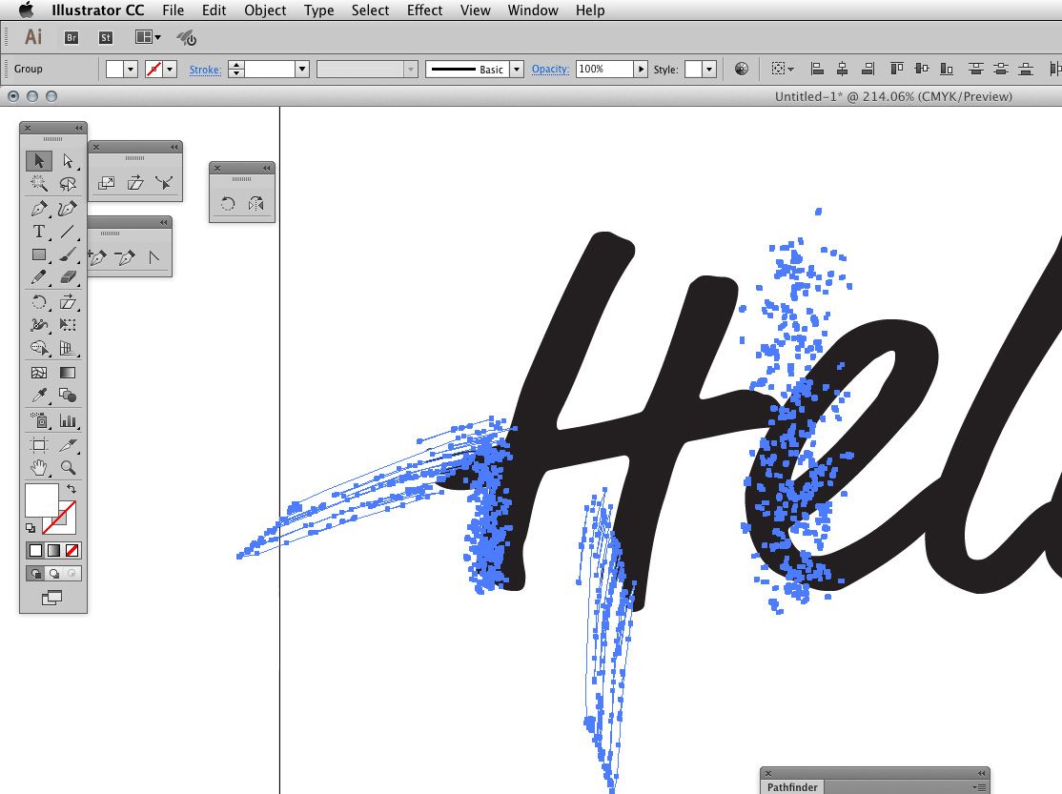This screenshot has height=794, width=1062.
Task: Select the Eyedropper tool
Action: point(38,396)
